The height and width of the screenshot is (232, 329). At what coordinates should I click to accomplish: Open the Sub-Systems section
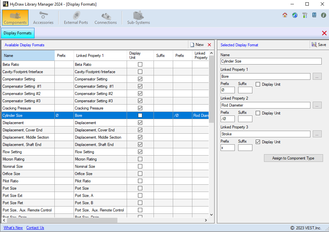(138, 17)
